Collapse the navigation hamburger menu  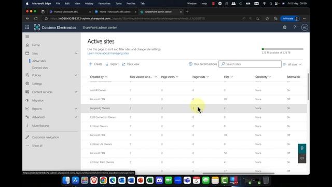[27, 37]
